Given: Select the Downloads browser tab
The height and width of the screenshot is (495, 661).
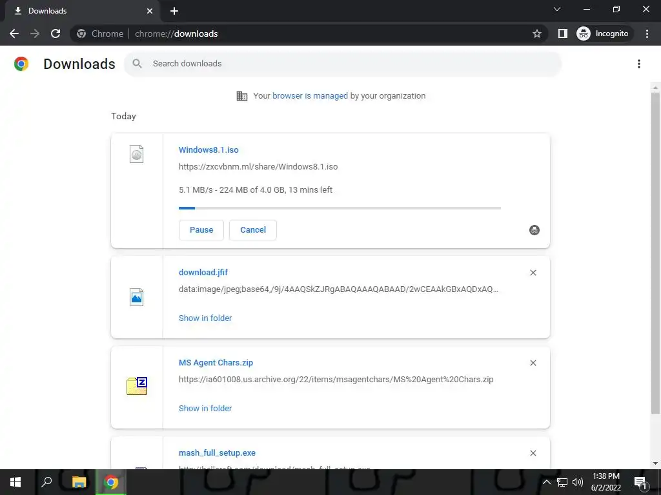Looking at the screenshot, I should coord(82,11).
